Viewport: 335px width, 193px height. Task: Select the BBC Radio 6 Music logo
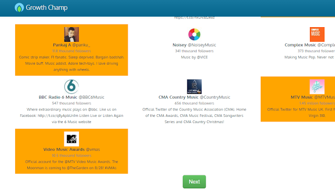point(72,87)
